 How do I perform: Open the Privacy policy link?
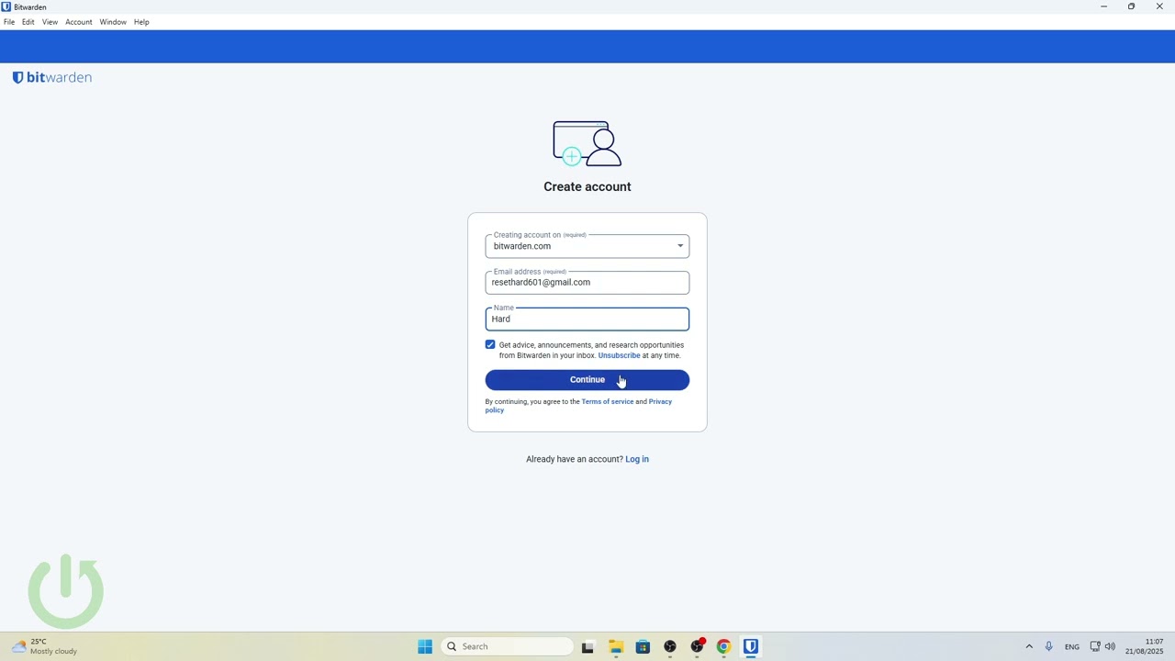coord(660,402)
